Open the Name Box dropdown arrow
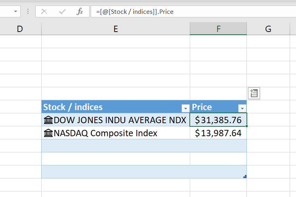296x197 pixels. [16, 11]
